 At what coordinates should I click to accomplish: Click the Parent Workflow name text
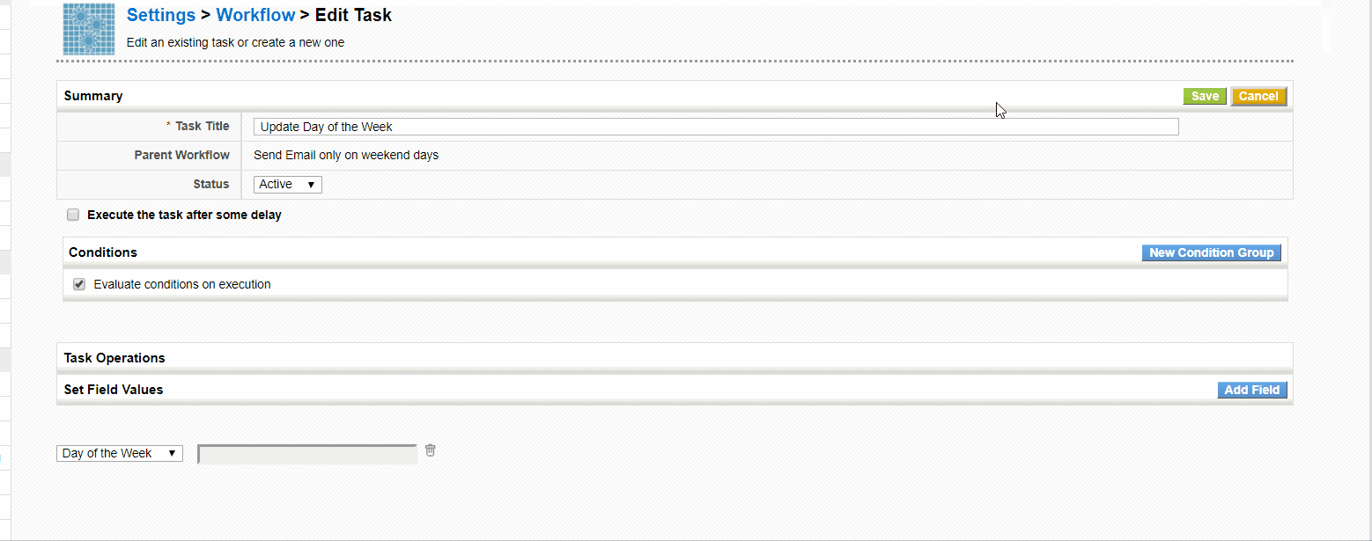coord(345,156)
